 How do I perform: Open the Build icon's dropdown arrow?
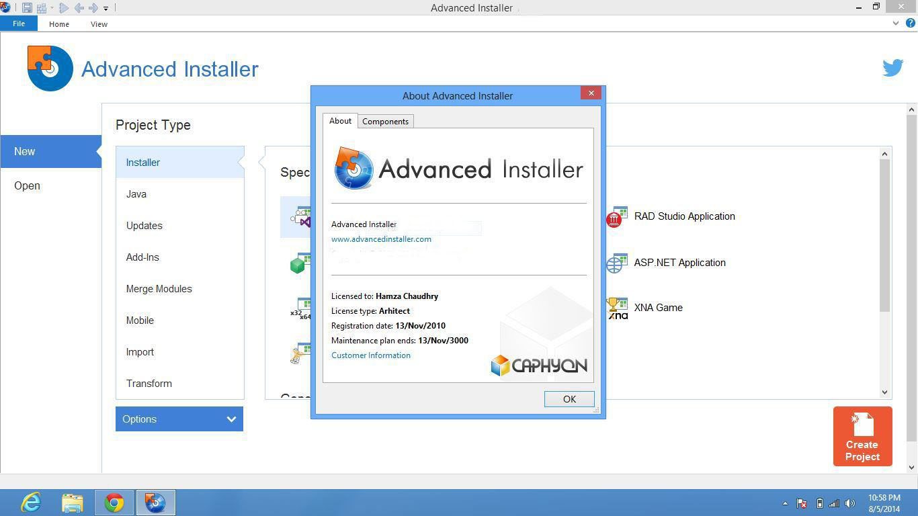click(x=52, y=8)
